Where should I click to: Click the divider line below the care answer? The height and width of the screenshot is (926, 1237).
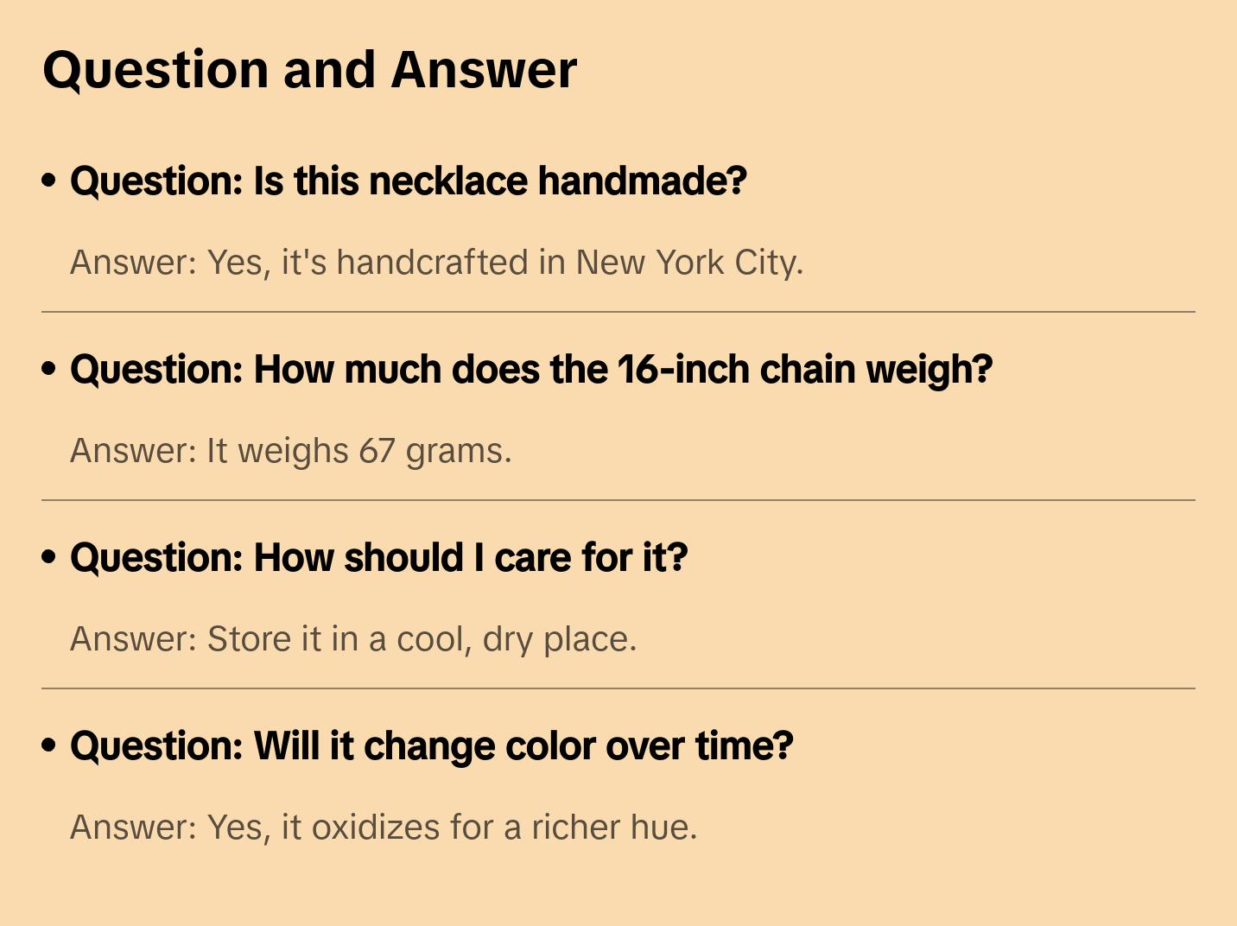pyautogui.click(x=618, y=688)
